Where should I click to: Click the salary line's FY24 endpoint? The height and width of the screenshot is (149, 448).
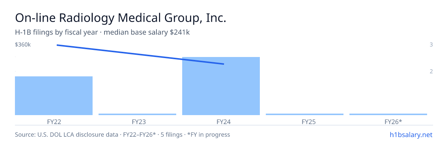coord(223,64)
